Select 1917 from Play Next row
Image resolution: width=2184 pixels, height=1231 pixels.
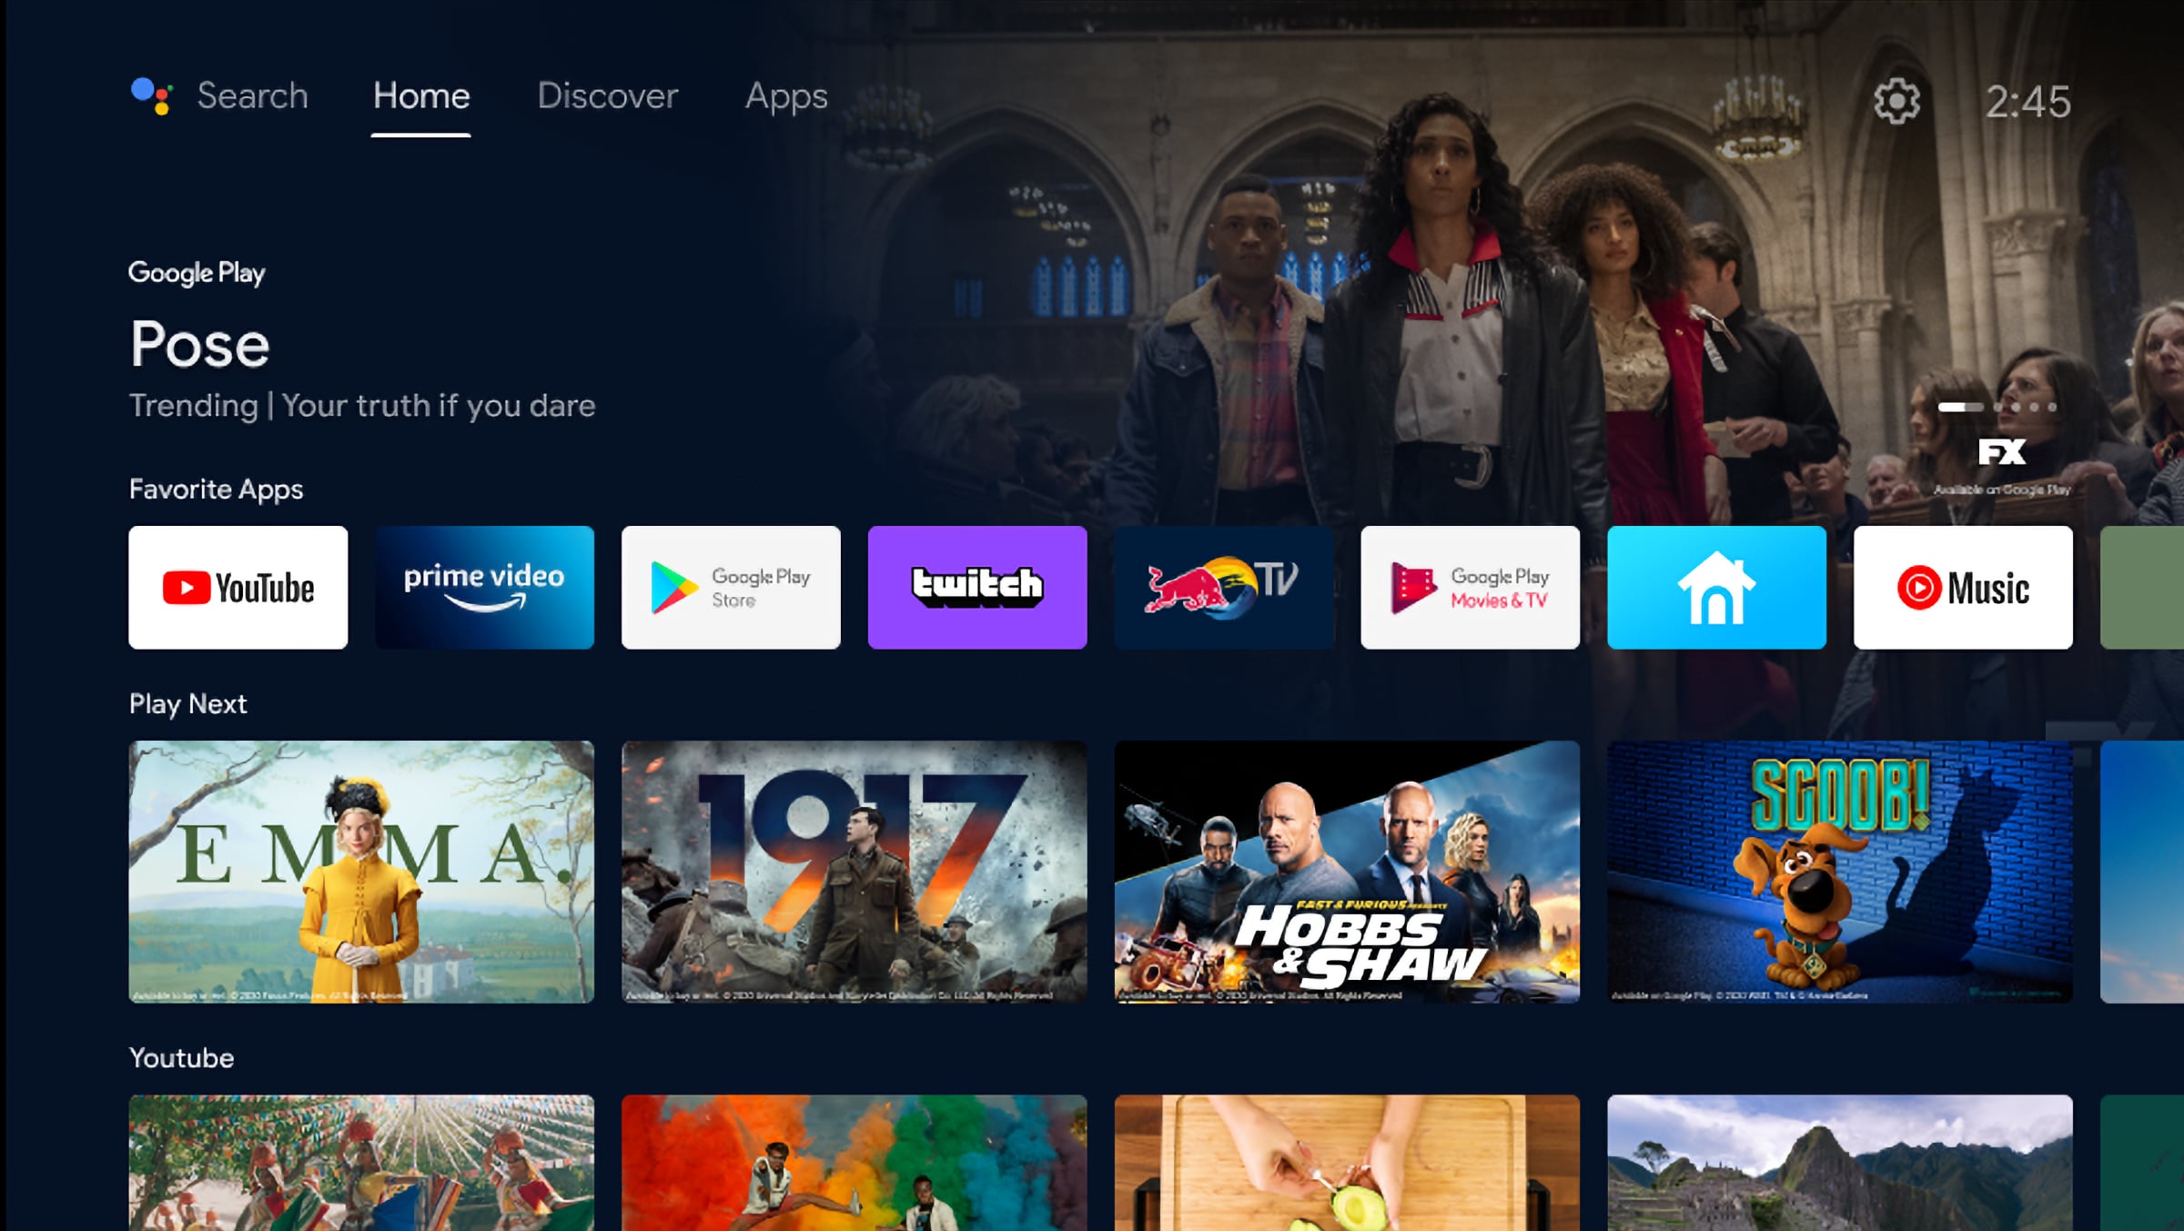coord(854,871)
